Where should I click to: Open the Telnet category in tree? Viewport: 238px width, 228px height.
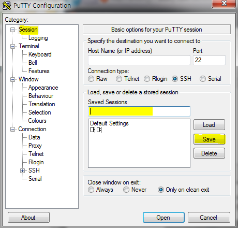(36, 154)
